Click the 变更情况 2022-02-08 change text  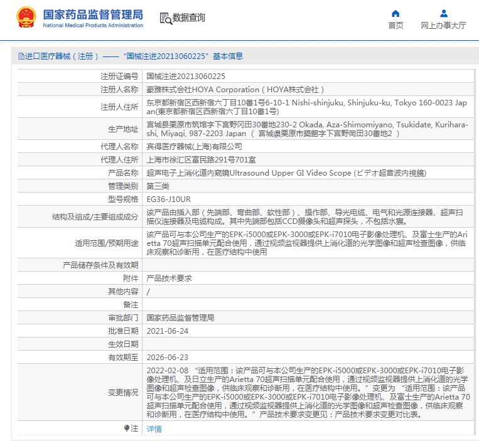point(308,392)
